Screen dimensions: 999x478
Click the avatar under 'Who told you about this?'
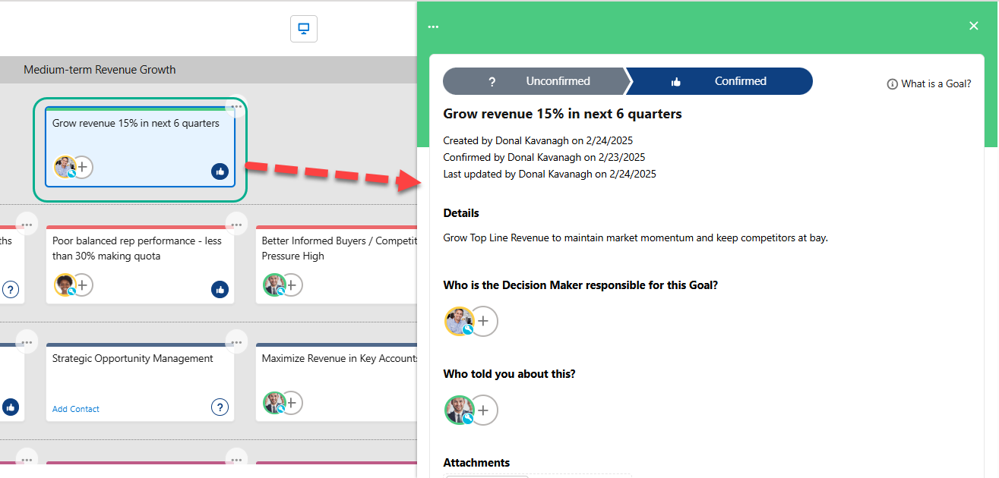click(x=459, y=410)
